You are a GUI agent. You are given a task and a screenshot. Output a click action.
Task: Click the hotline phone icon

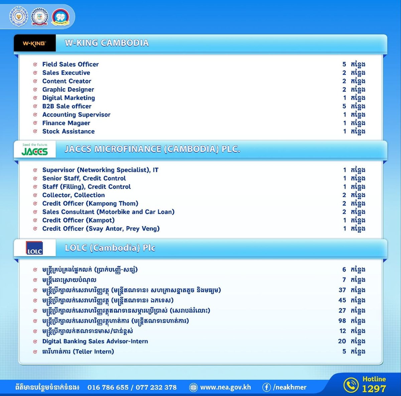(x=351, y=385)
